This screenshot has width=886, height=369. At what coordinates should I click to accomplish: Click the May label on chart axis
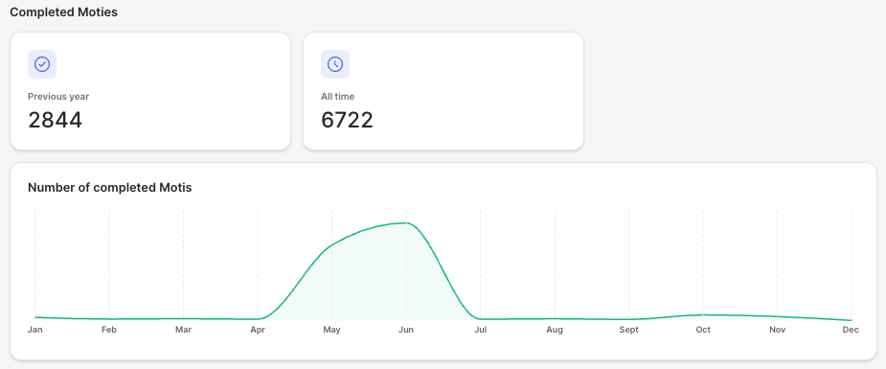point(331,330)
